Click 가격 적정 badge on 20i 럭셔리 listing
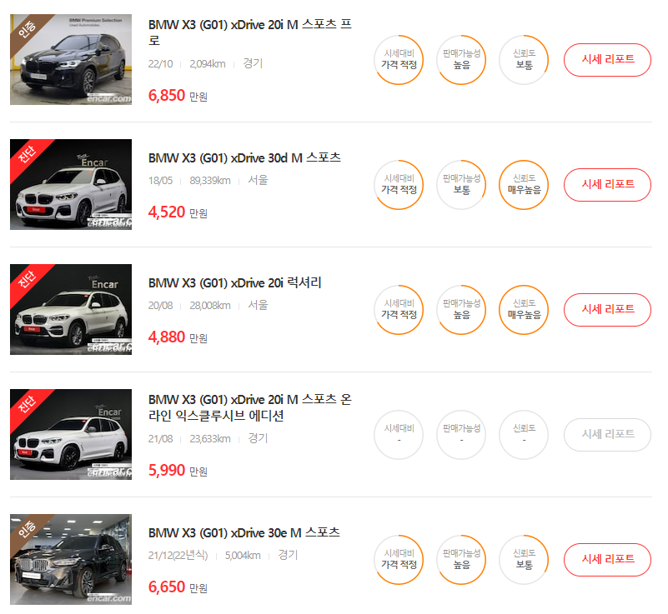Image resolution: width=668 pixels, height=614 pixels. [399, 310]
